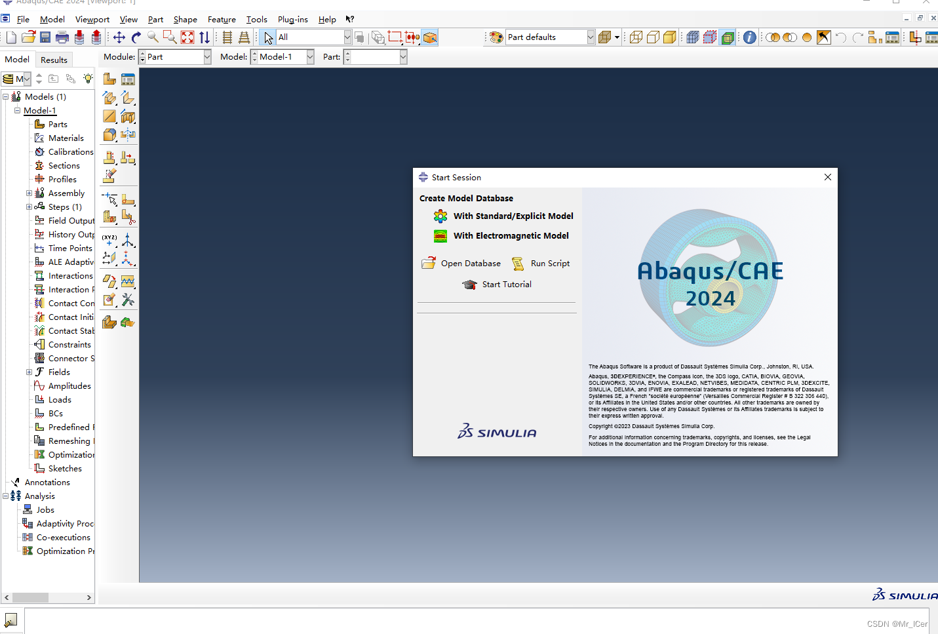This screenshot has width=938, height=634.
Task: Create With Electromagnetic Model
Action: (501, 235)
